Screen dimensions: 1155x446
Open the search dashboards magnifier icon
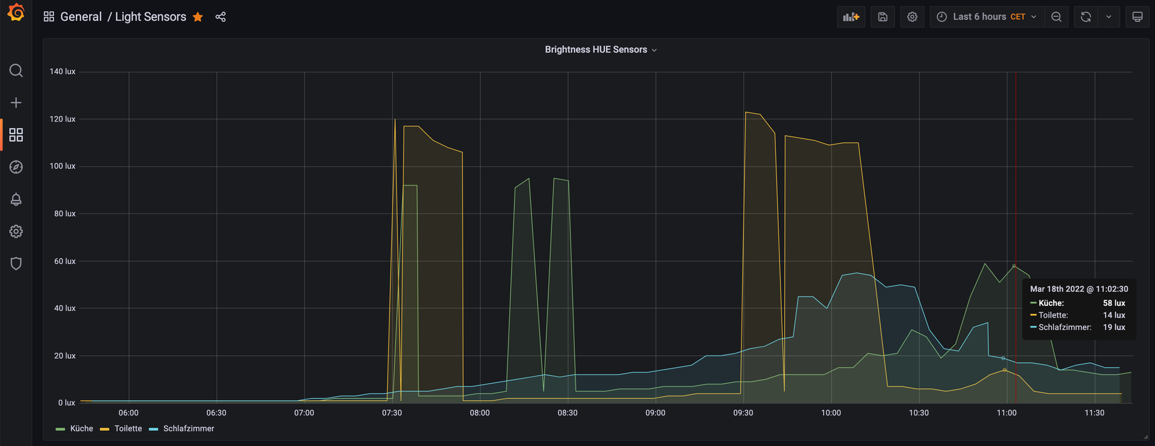click(x=16, y=71)
